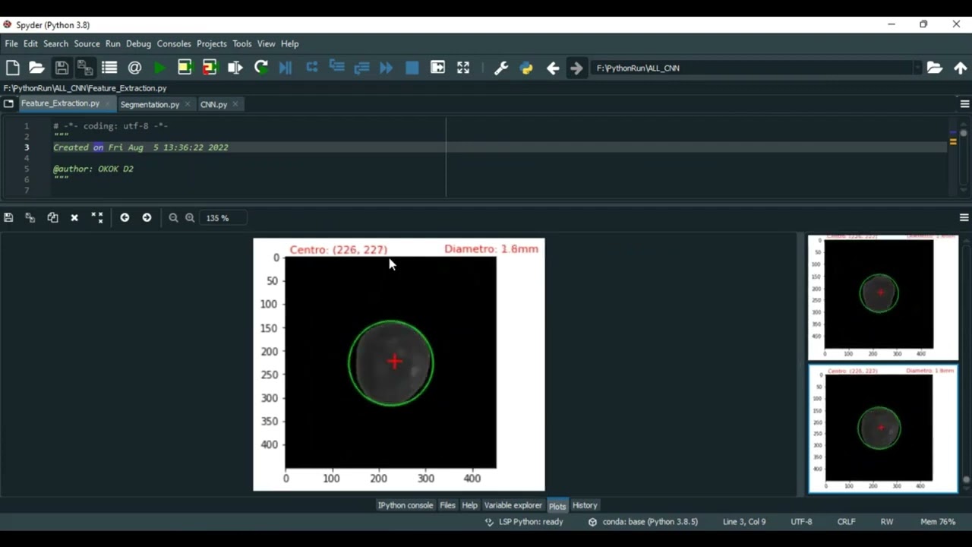Start debugging the file
The height and width of the screenshot is (547, 972).
pyautogui.click(x=286, y=68)
